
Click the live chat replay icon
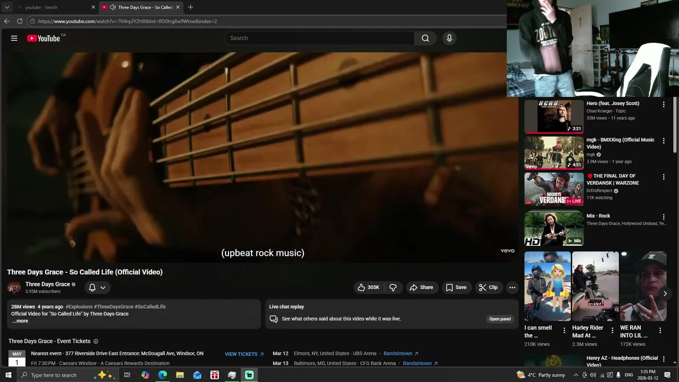point(274,319)
